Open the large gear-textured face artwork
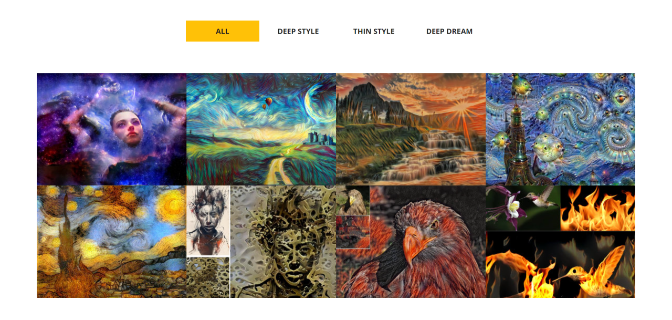The width and height of the screenshot is (672, 320). (283, 242)
